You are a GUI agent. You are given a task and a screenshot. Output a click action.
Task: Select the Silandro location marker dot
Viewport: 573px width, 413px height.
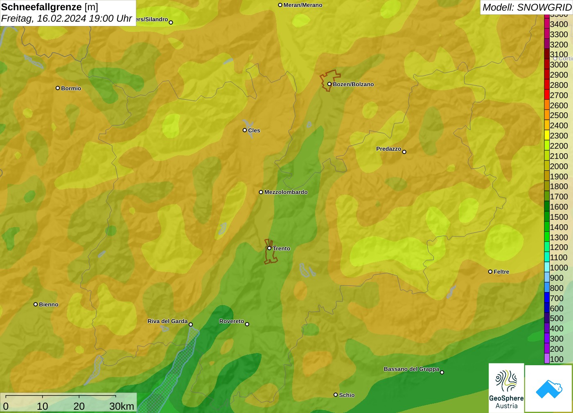point(171,22)
